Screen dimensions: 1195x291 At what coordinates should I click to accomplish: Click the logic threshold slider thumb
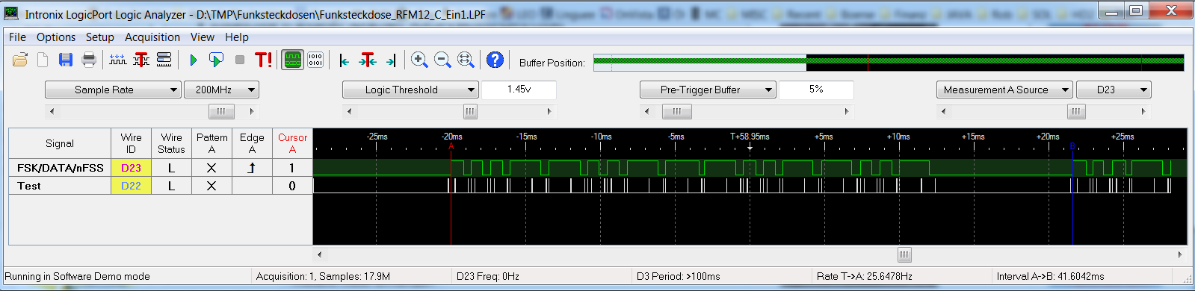click(470, 111)
